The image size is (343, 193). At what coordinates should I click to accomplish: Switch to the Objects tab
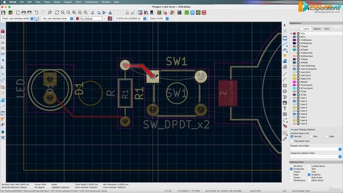[x=317, y=29]
